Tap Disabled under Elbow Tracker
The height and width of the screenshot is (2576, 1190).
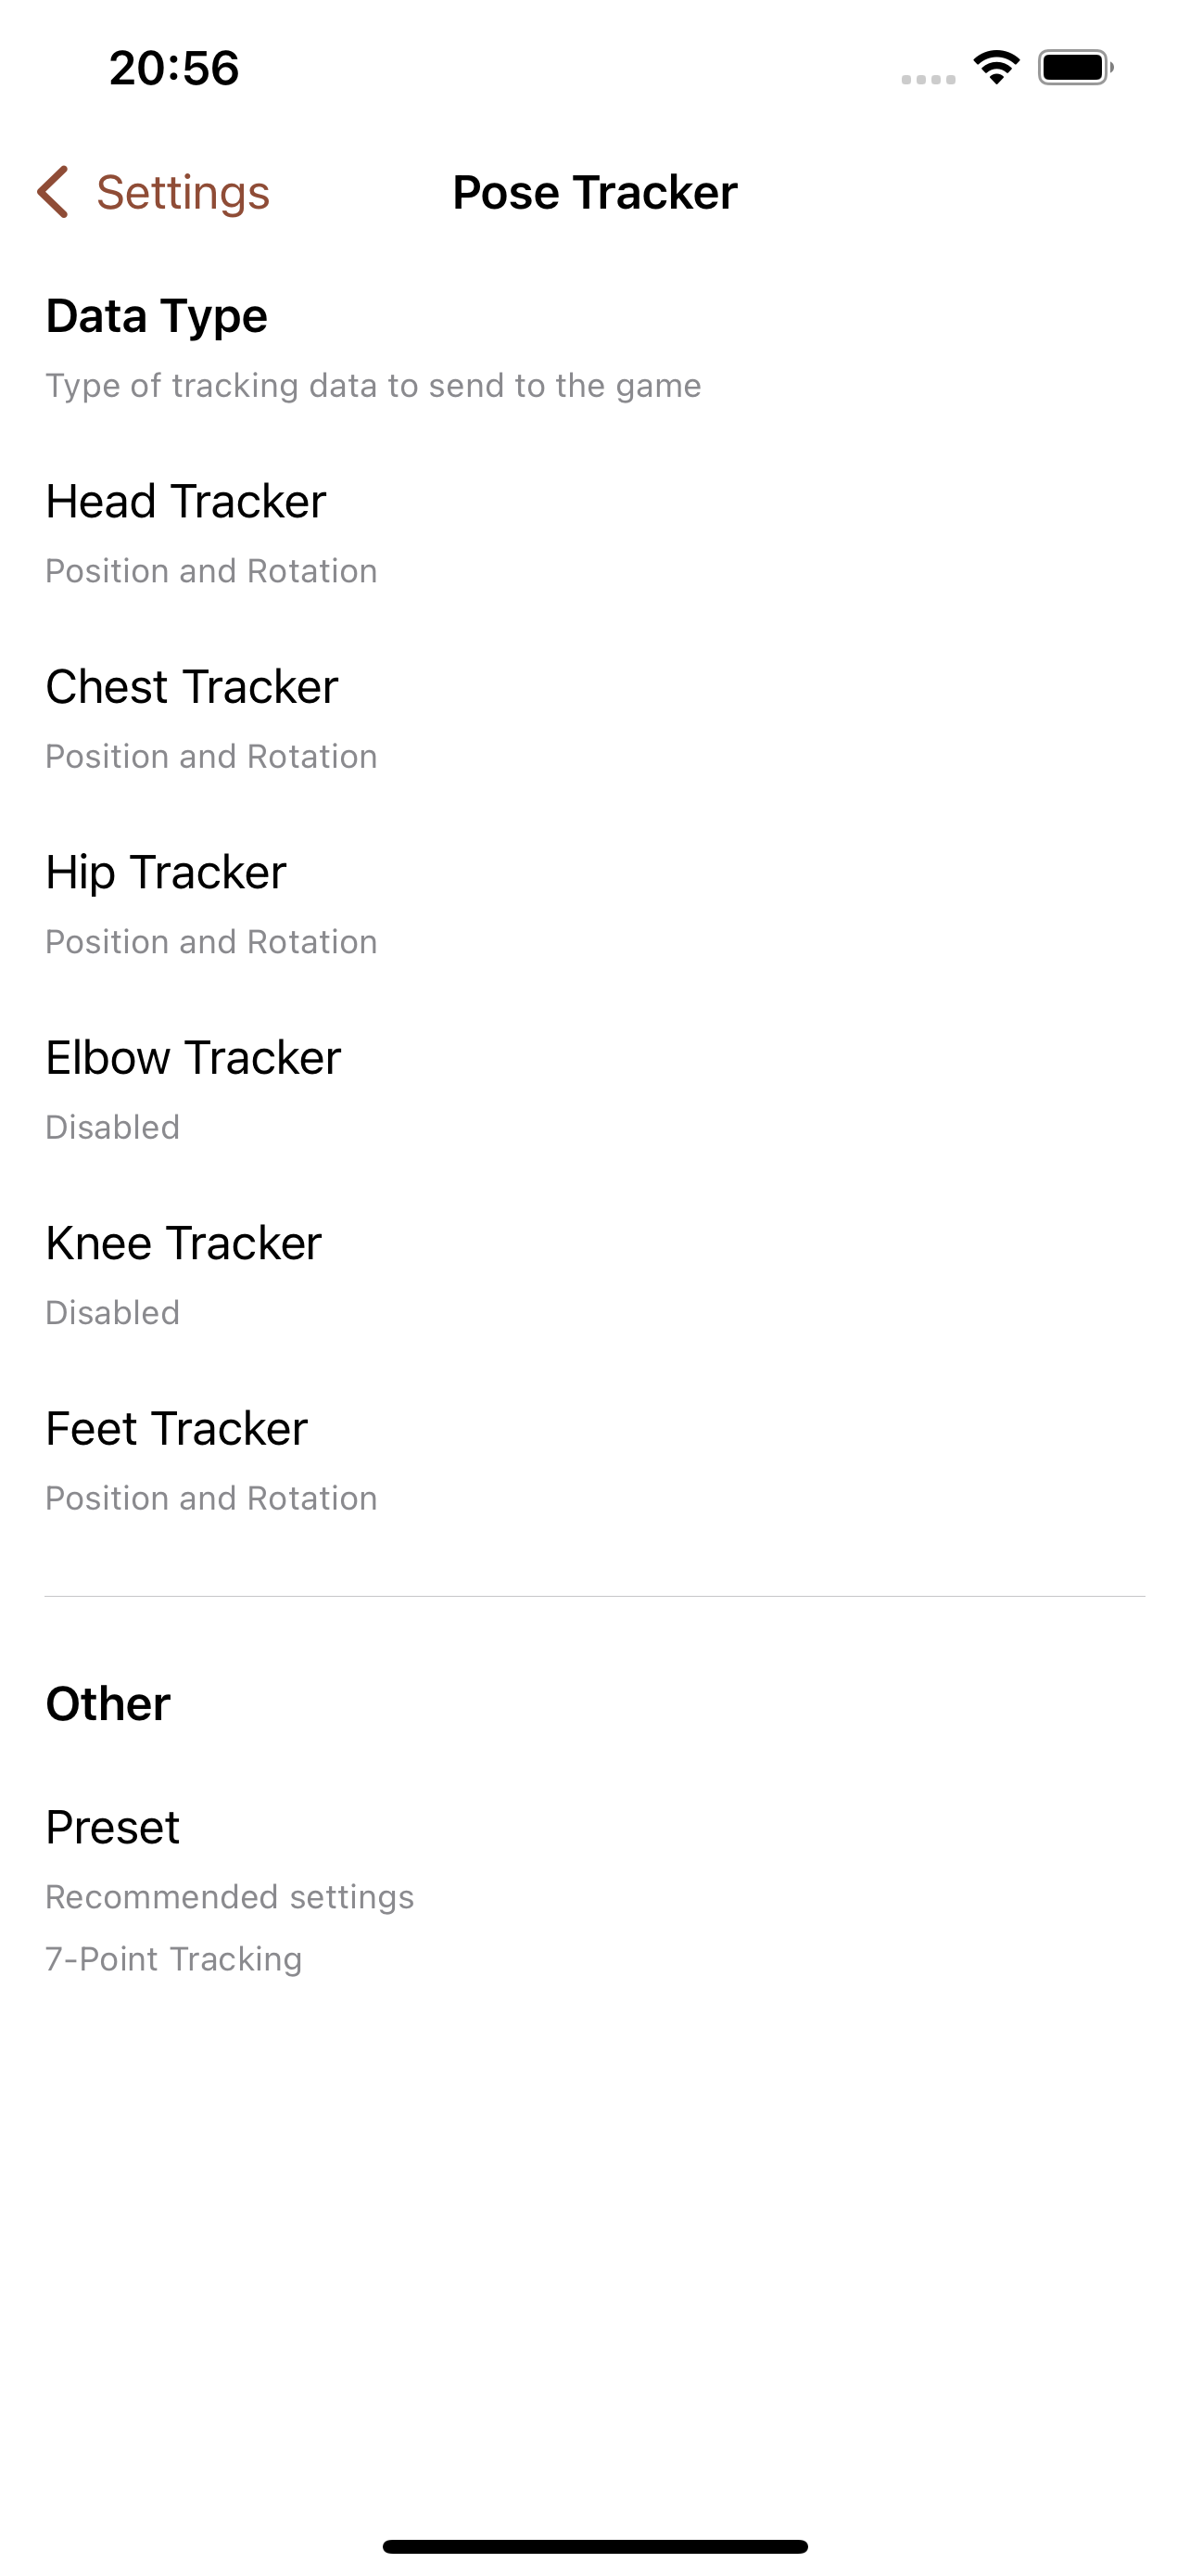tap(113, 1127)
